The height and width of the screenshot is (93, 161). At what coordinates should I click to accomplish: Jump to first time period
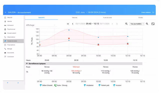tap(68, 24)
